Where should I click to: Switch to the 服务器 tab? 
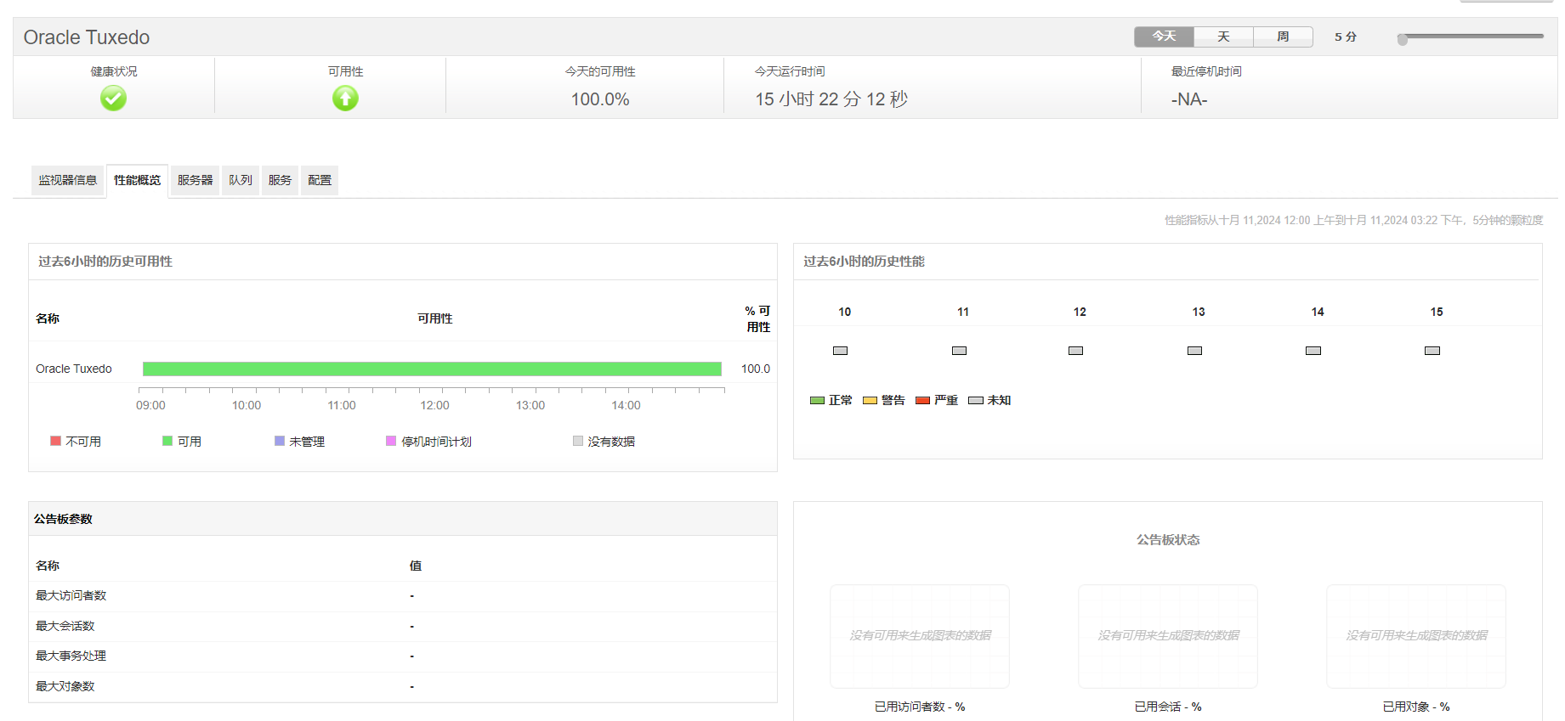pos(195,180)
